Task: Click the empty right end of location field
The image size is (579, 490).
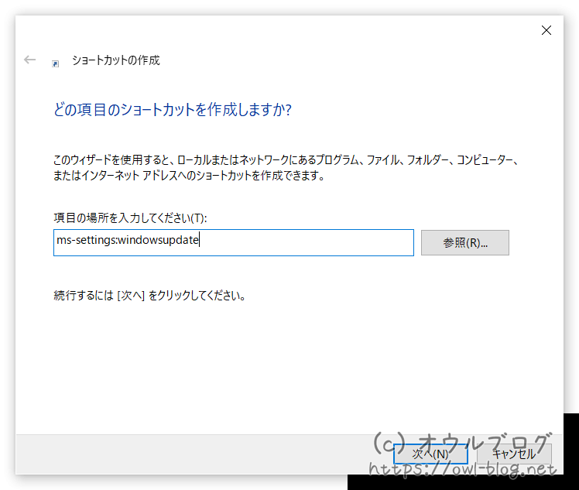Action: [348, 242]
